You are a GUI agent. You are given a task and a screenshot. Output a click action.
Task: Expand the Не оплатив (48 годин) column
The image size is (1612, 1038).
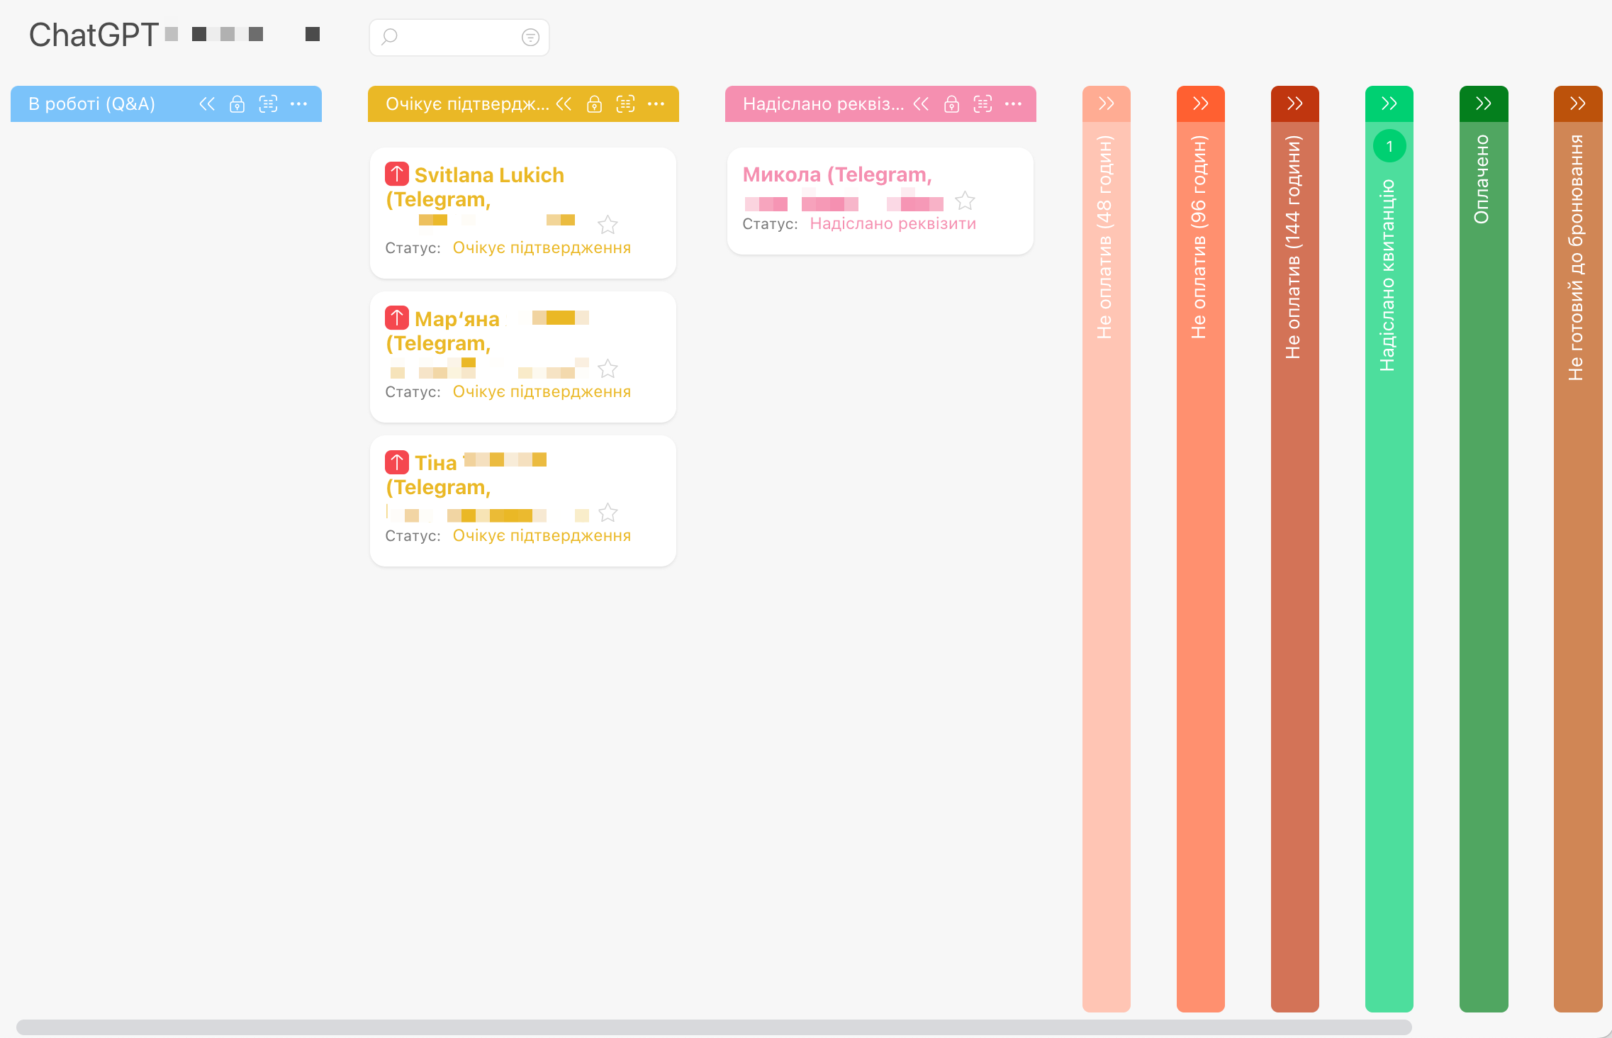coord(1106,104)
